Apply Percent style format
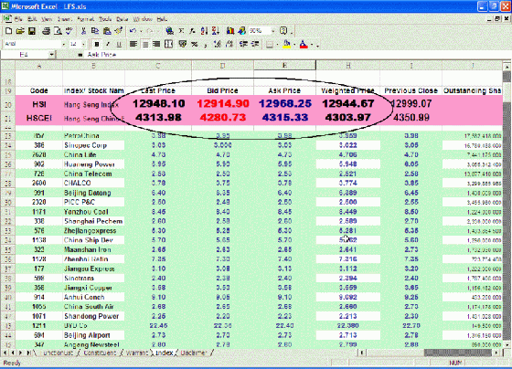 [195, 44]
